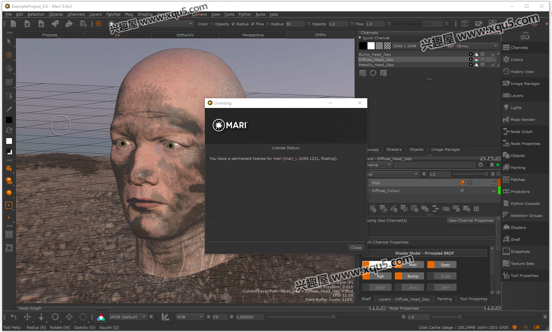Click Geo-Channel Properties button
The image size is (552, 332).
[471, 220]
